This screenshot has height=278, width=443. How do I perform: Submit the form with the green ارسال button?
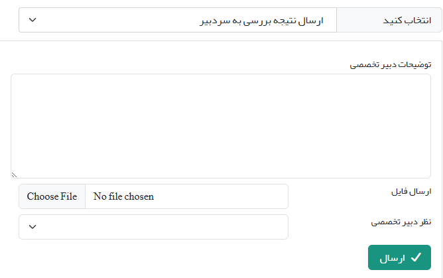399,257
